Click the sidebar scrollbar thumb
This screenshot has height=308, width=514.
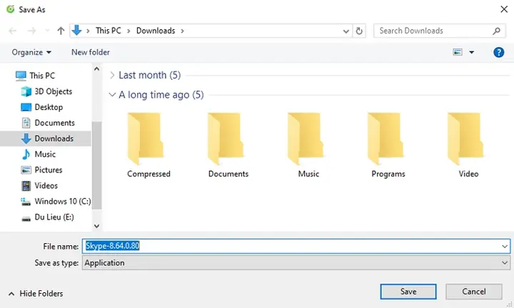coord(96,165)
